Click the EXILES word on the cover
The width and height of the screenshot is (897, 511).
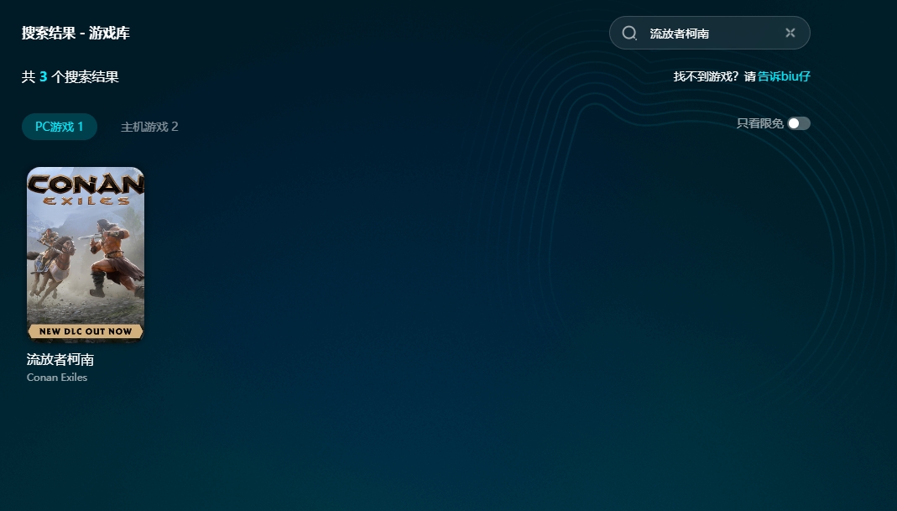86,201
